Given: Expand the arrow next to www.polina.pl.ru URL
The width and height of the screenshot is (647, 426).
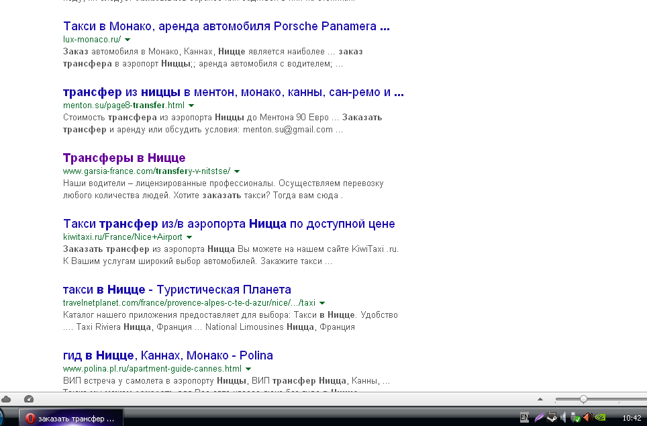Looking at the screenshot, I should pyautogui.click(x=248, y=369).
